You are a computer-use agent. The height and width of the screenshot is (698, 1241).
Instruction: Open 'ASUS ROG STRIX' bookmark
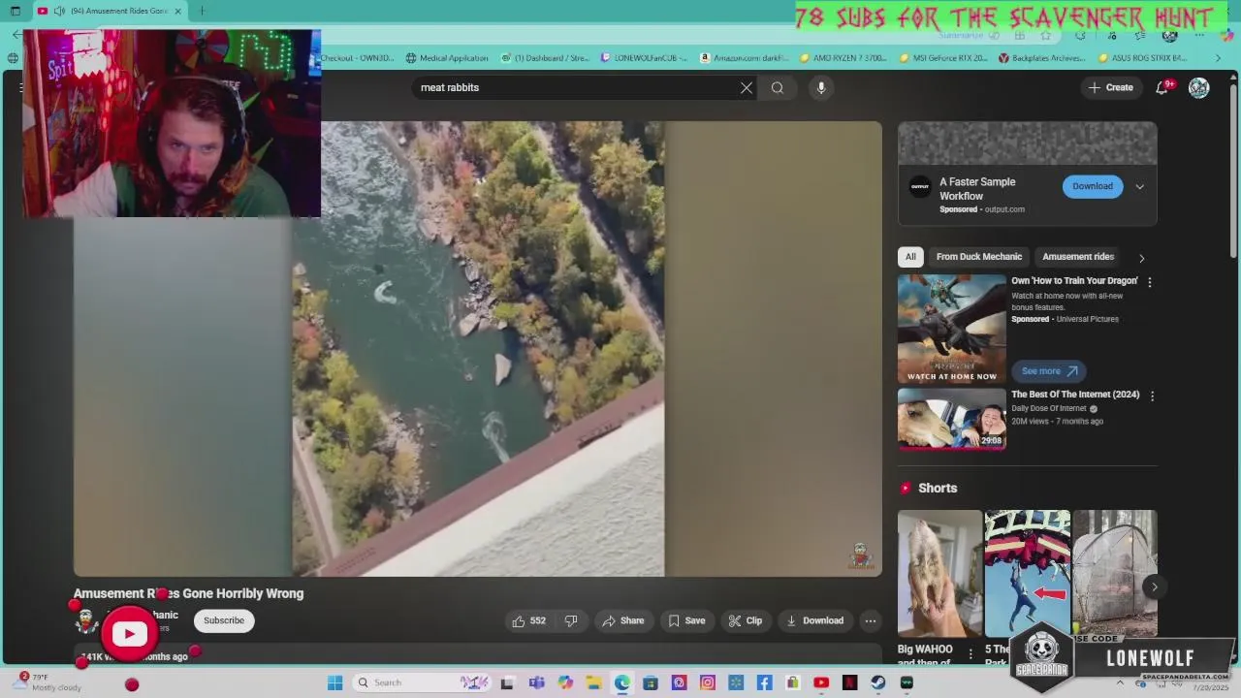tap(1142, 58)
